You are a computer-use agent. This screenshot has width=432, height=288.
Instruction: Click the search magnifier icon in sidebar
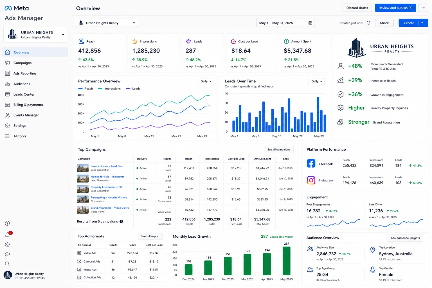click(x=8, y=264)
